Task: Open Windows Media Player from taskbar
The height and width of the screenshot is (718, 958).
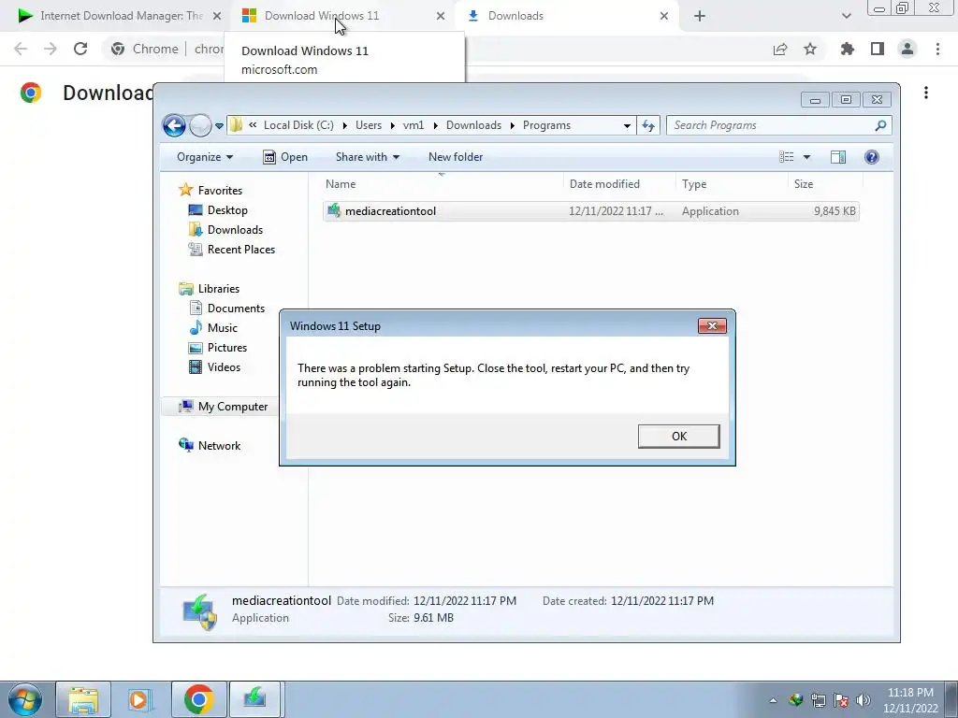Action: (141, 699)
